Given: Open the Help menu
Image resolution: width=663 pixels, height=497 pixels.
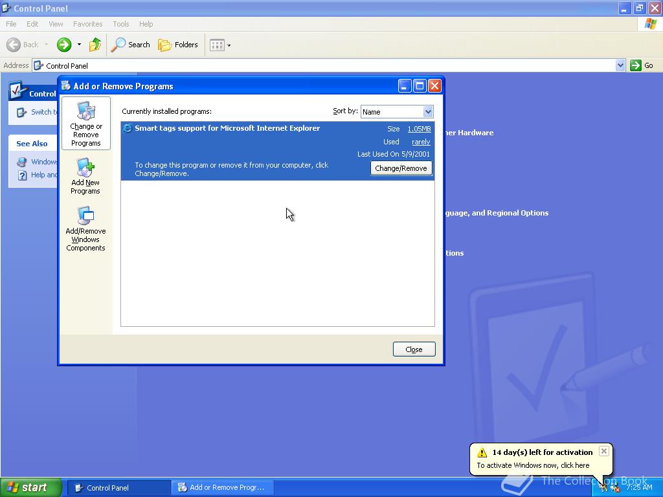Looking at the screenshot, I should click(146, 24).
